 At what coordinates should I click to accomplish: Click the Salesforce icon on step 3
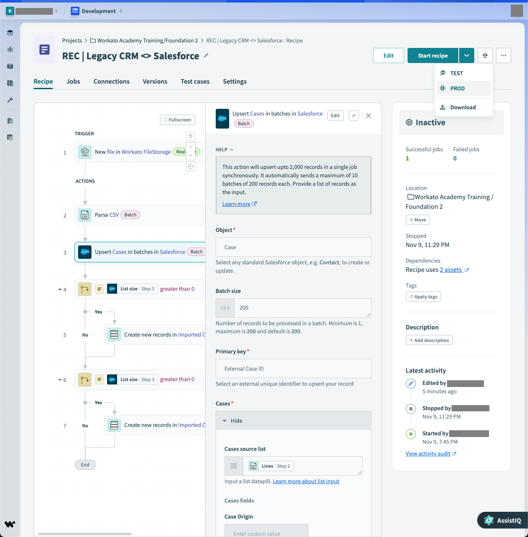(x=85, y=252)
